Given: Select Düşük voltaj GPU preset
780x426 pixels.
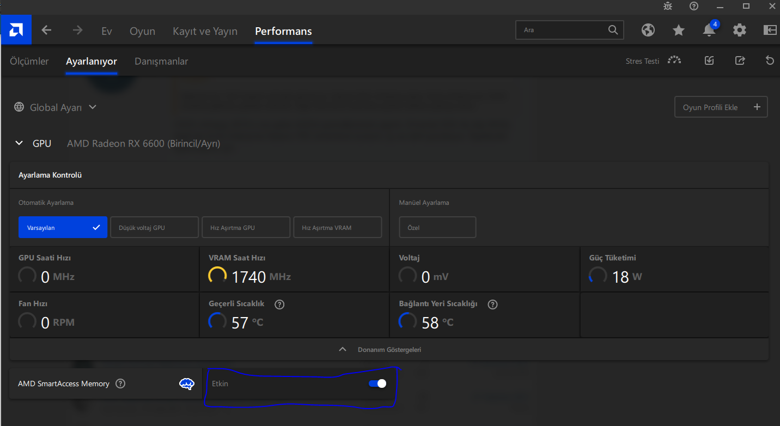Looking at the screenshot, I should click(154, 227).
